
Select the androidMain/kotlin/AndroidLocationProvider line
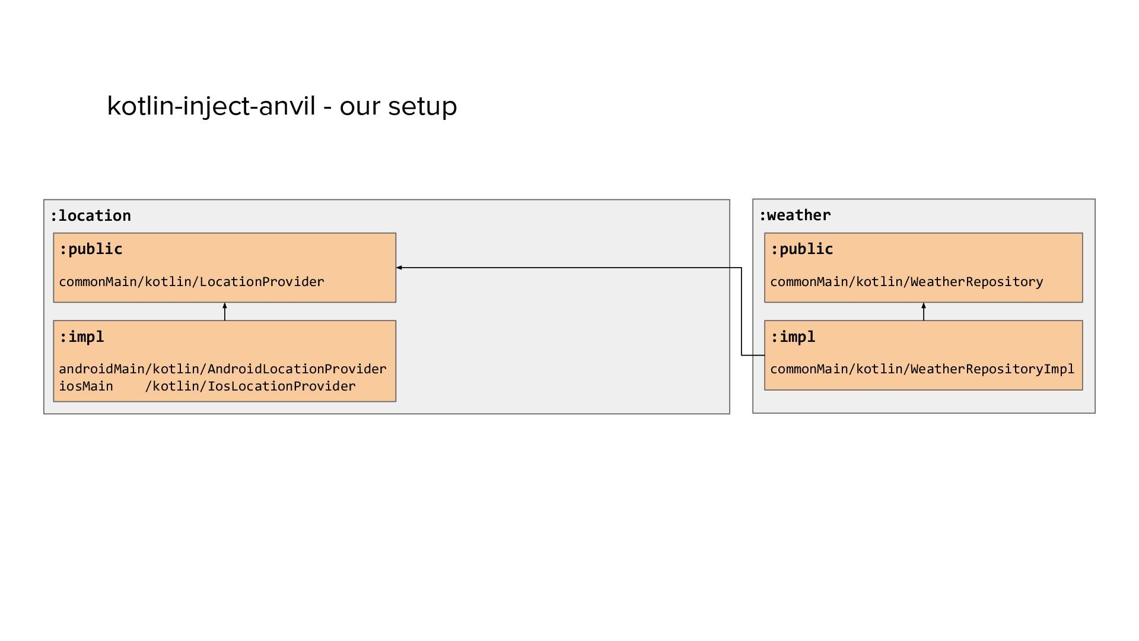(222, 369)
